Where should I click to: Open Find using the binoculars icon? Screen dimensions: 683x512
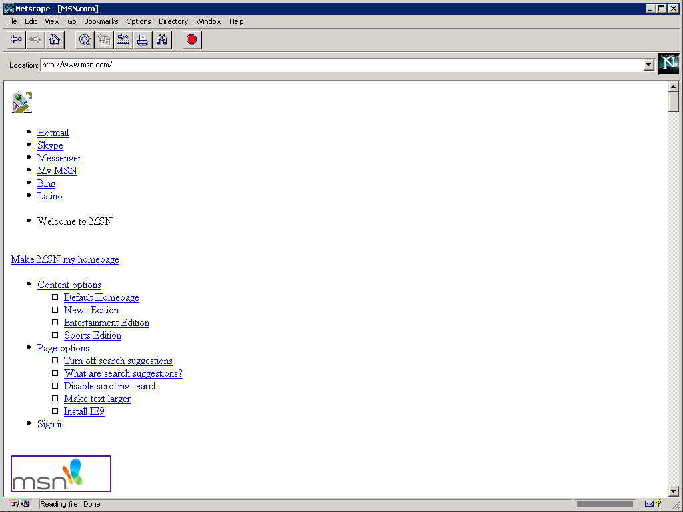[x=161, y=40]
